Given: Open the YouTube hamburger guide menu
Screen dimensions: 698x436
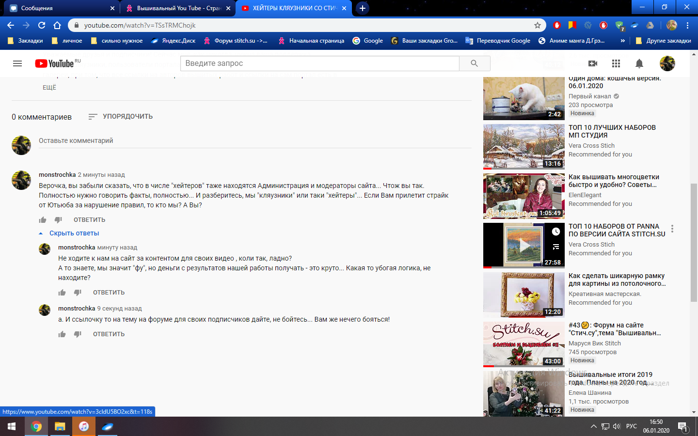Looking at the screenshot, I should (x=17, y=63).
